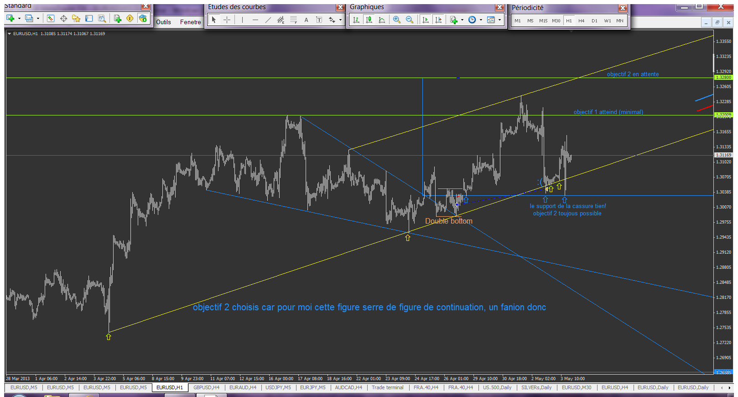Expand the periodicity clock dropdown arrow
The width and height of the screenshot is (738, 397).
pyautogui.click(x=481, y=20)
